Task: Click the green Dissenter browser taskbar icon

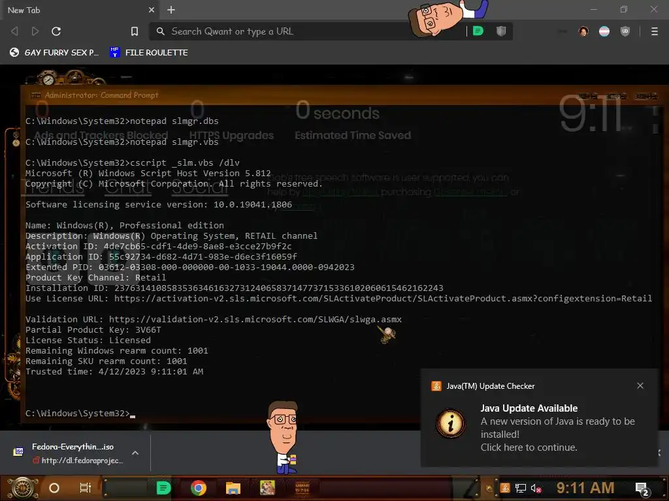Action: (x=163, y=488)
